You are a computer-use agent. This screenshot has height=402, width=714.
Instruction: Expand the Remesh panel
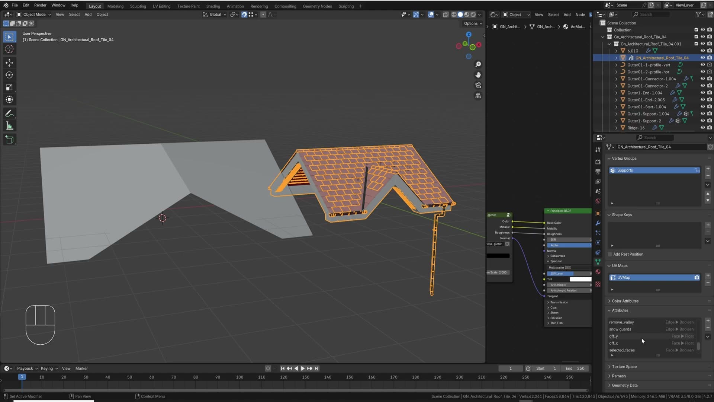point(618,376)
